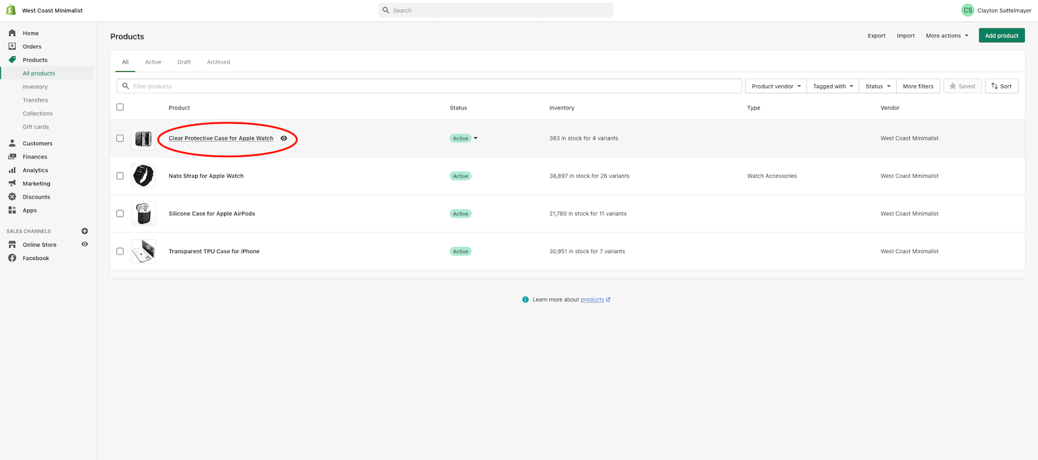This screenshot has width=1038, height=460.
Task: Check Nato Strap row checkbox
Action: [x=120, y=176]
